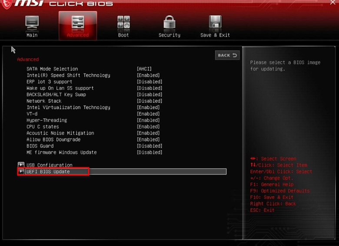Toggle ME firmware Windows Update [Disabled] value
This screenshot has height=246, width=339.
150,152
